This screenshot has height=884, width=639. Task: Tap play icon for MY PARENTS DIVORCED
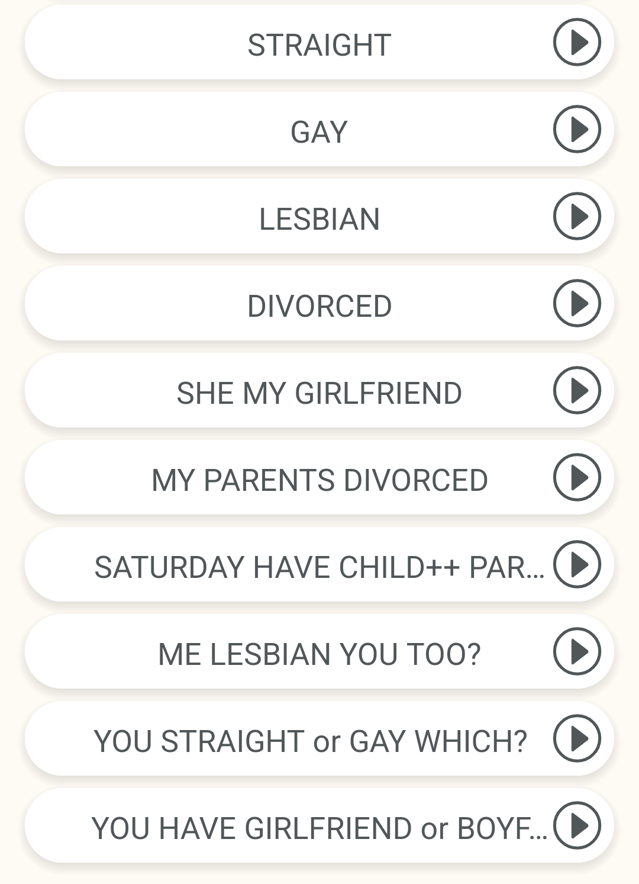[x=577, y=477]
